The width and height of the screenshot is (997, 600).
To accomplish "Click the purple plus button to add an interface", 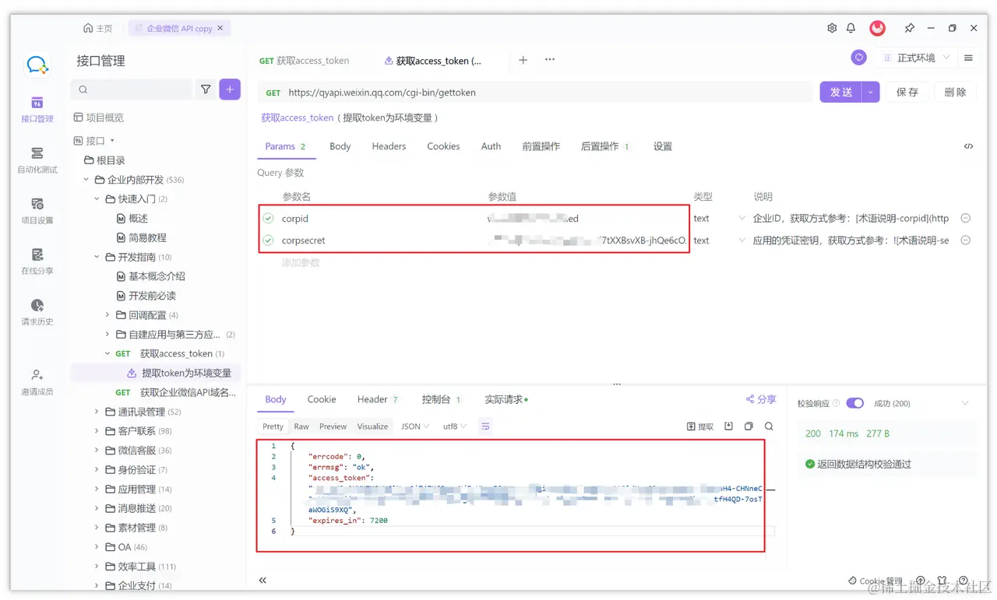I will (229, 89).
